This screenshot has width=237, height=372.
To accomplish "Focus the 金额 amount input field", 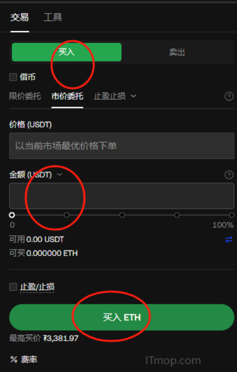I will [x=122, y=196].
